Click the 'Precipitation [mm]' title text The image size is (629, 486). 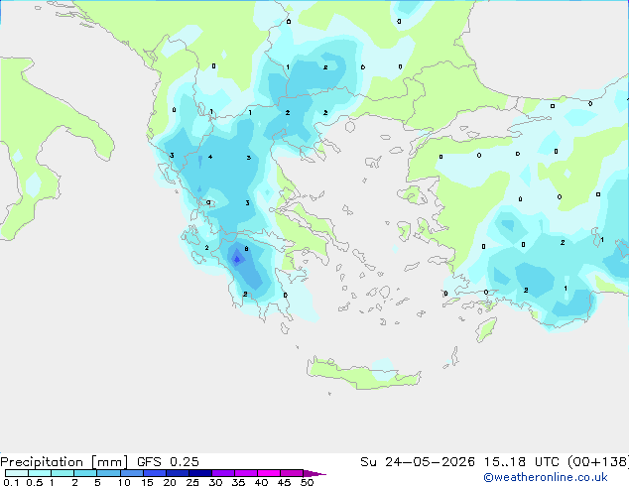[x=64, y=462]
